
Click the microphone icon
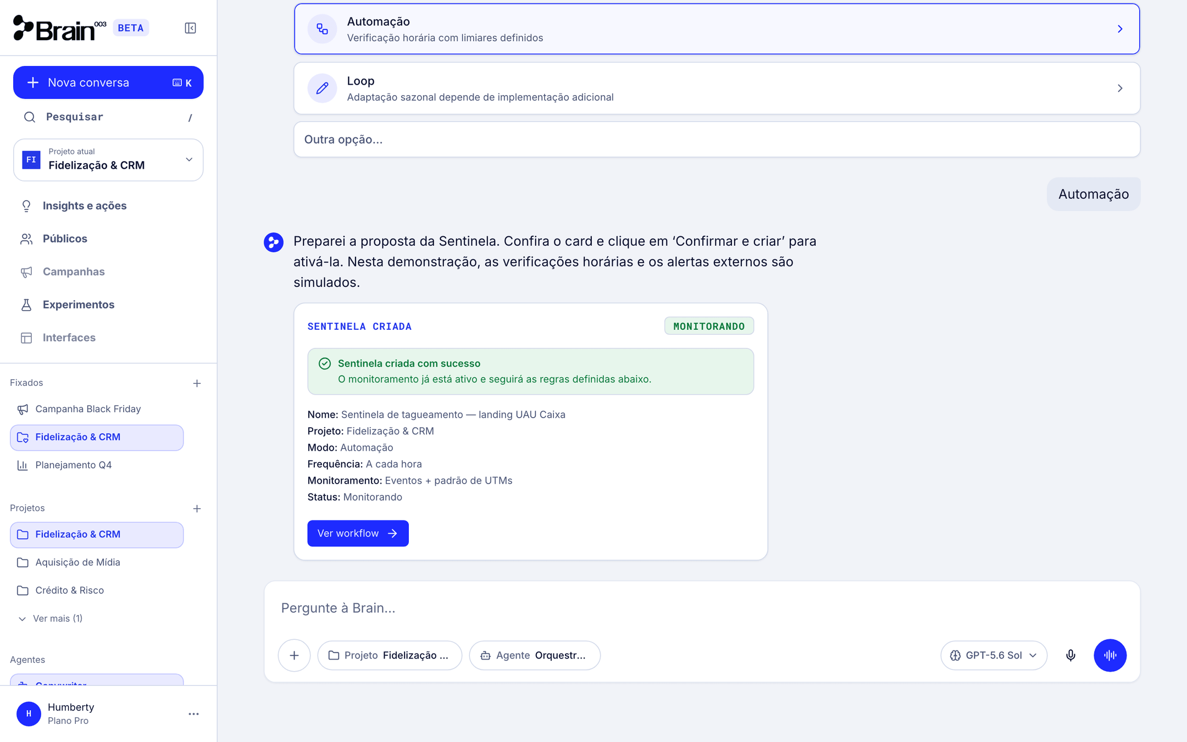point(1070,655)
